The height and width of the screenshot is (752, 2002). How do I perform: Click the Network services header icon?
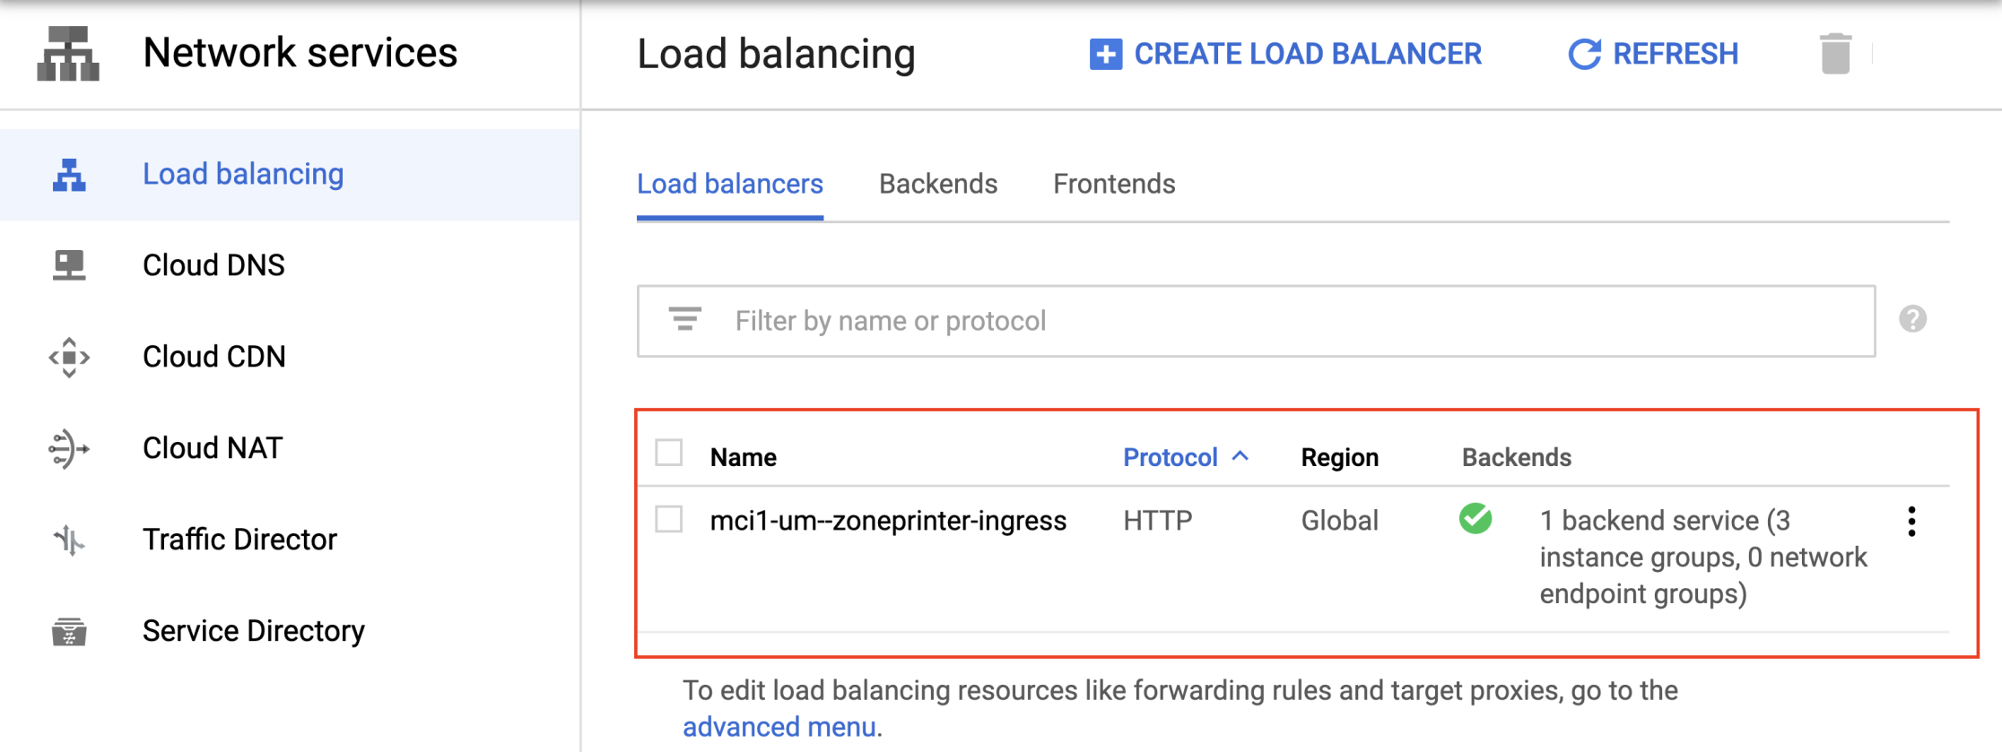pyautogui.click(x=68, y=53)
